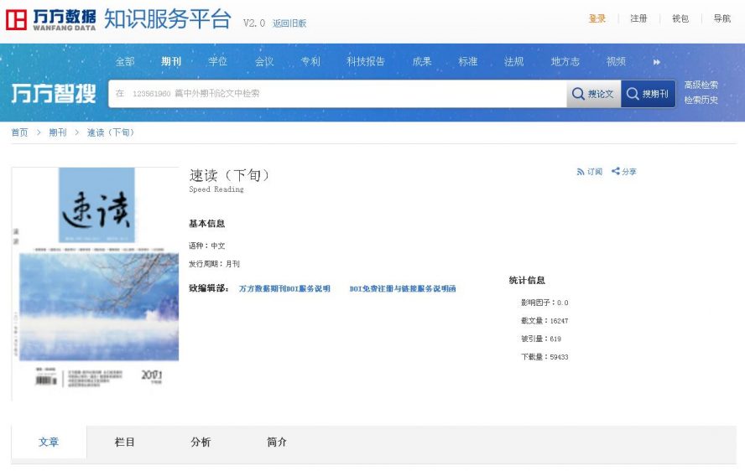This screenshot has width=745, height=471.
Task: Focus the journal article search input field
Action: tap(337, 94)
